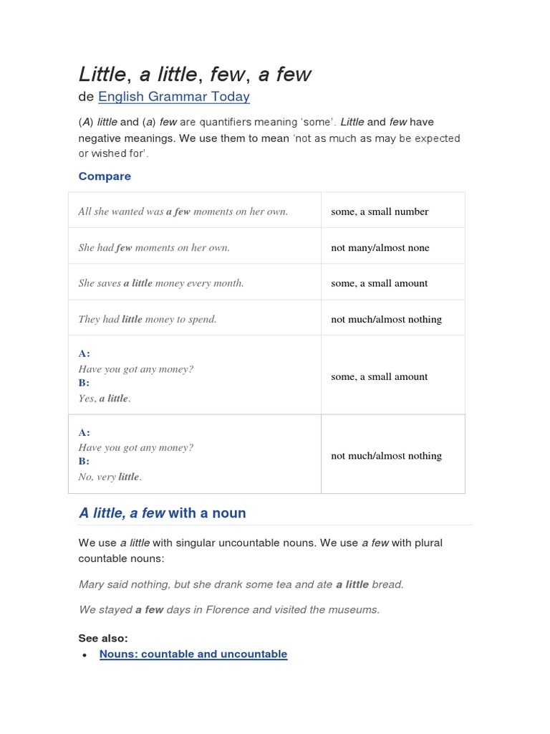Click 'some, a small amount' beside 'Yes, a little'
Viewport: 550px width, 734px height.
click(x=380, y=376)
